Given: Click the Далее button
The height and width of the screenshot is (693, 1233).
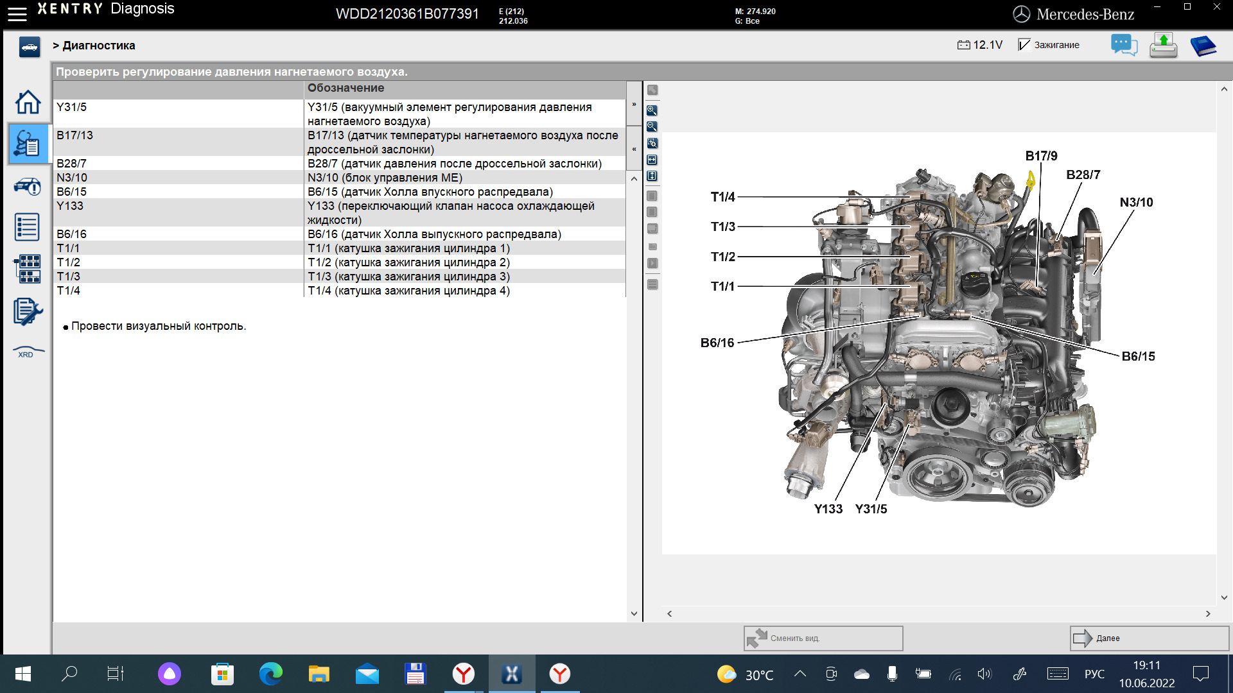Looking at the screenshot, I should tap(1149, 638).
